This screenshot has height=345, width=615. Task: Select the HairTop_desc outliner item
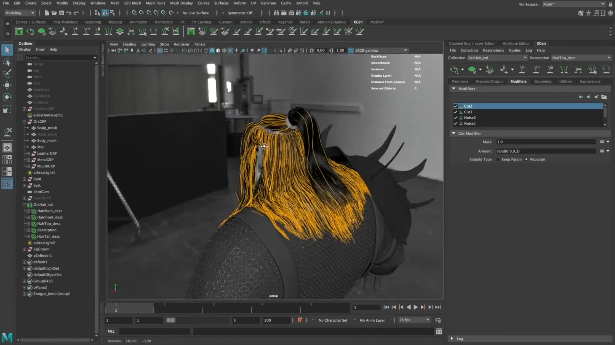pos(49,224)
